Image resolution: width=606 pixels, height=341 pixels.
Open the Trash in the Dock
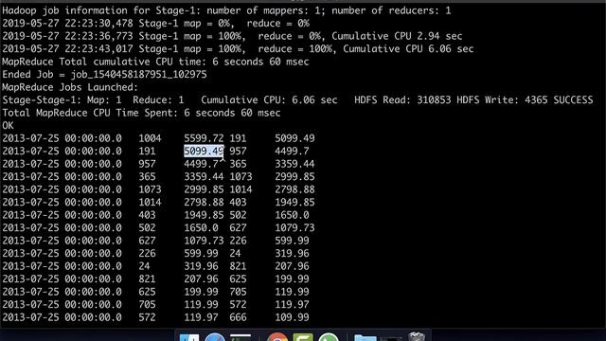pos(417,337)
